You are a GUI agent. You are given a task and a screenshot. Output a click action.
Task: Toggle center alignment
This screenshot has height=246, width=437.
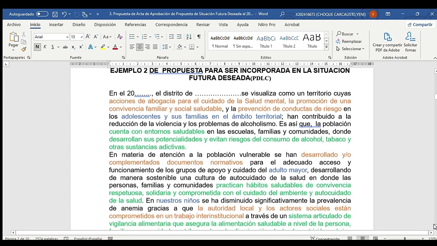tap(140, 47)
